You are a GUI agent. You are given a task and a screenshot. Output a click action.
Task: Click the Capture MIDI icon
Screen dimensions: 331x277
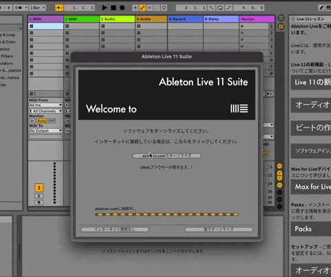[x=157, y=8]
